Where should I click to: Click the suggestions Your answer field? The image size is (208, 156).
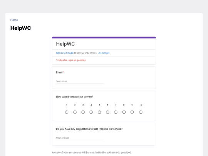click(80, 138)
